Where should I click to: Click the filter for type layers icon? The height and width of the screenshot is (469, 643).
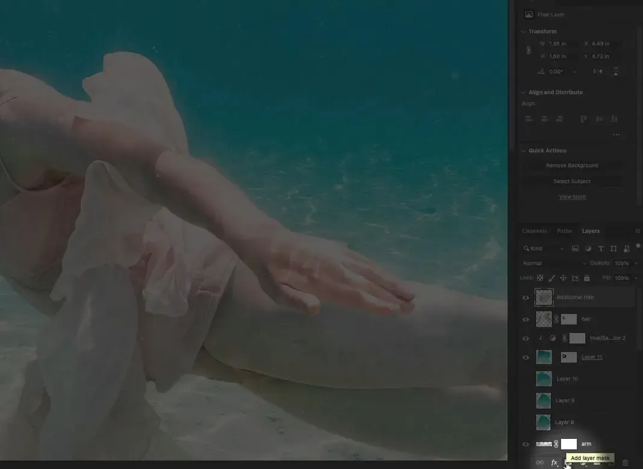tap(601, 249)
